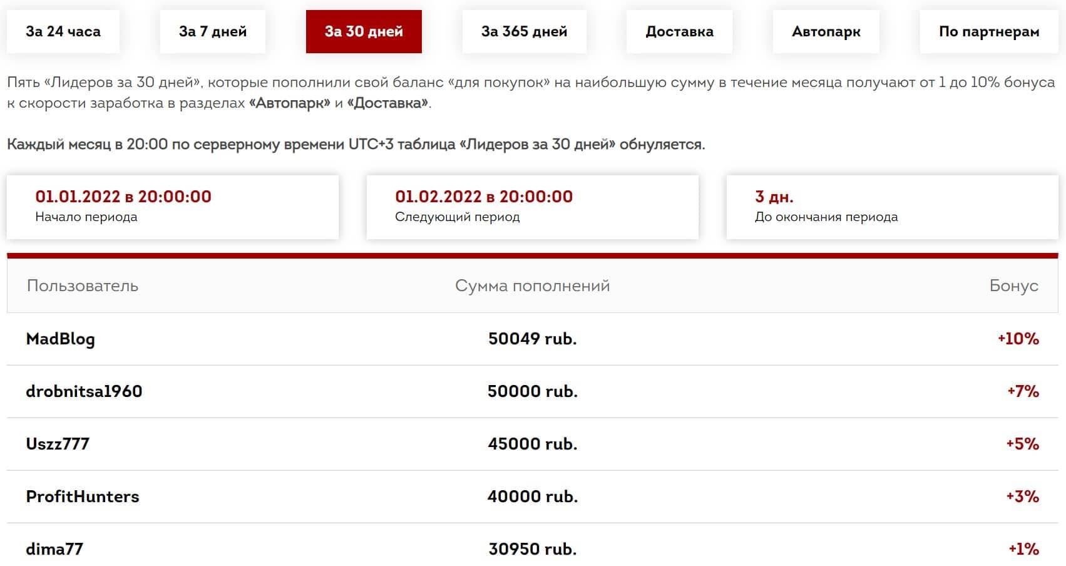Click the period start date 01.01.2022
This screenshot has height=566, width=1066.
click(123, 197)
